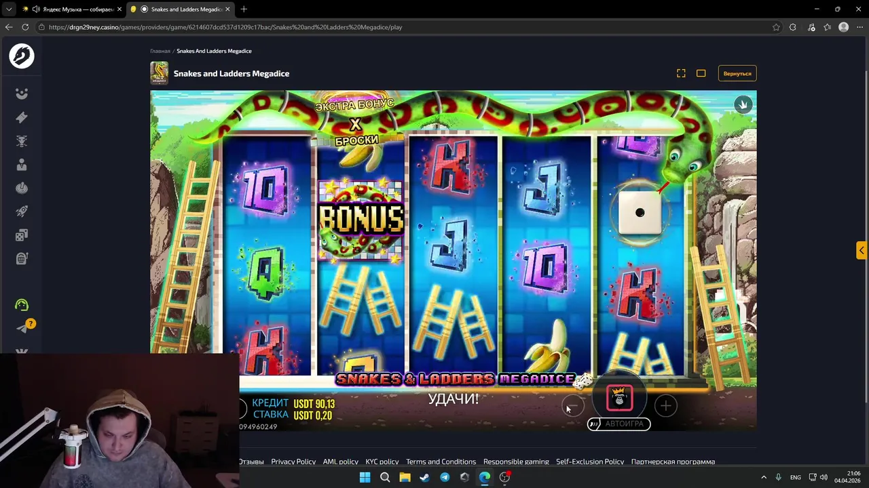Open browser profile avatar
The image size is (869, 488).
coord(843,27)
